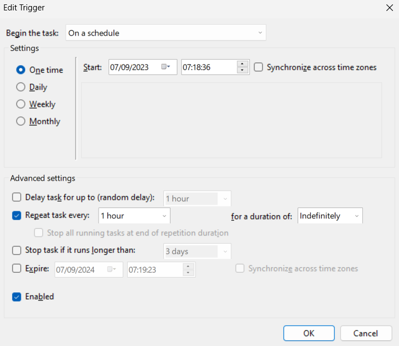
Task: Open the for a duration of dropdown
Action: tap(330, 216)
